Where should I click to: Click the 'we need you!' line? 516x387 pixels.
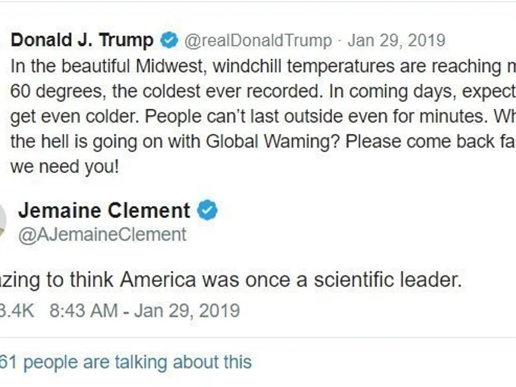click(64, 167)
